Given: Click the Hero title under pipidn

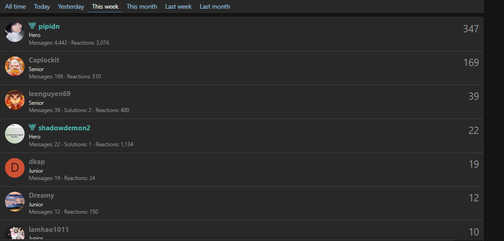Looking at the screenshot, I should coord(35,35).
